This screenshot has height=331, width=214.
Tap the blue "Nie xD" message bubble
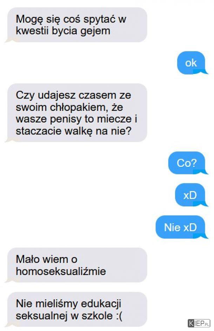point(180,227)
